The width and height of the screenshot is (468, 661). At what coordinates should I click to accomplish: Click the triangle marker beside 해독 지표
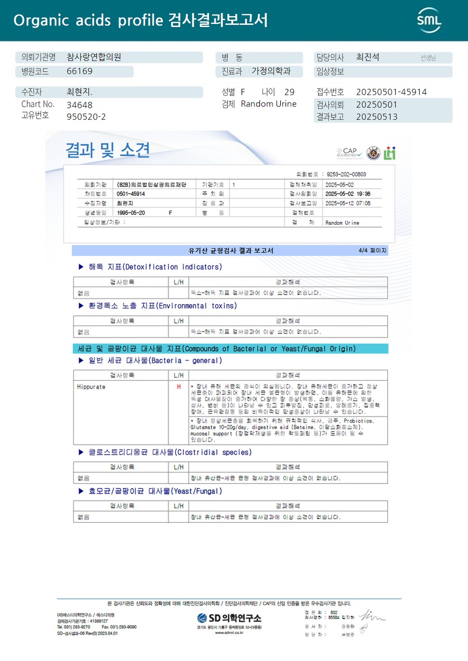coord(81,267)
